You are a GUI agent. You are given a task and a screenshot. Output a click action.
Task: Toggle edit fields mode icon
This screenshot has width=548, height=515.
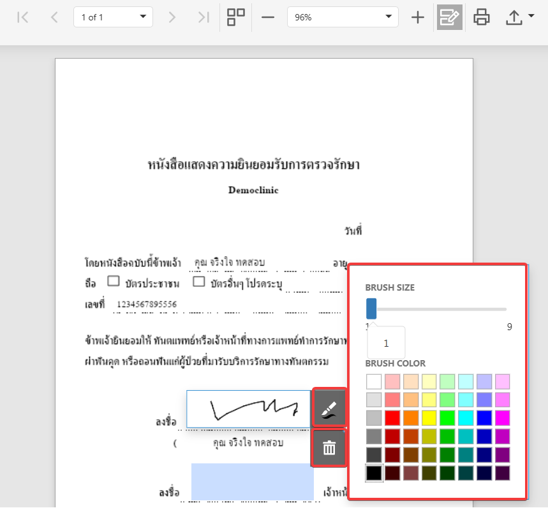pos(450,17)
